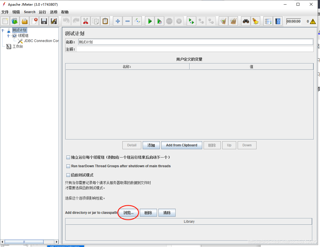Image resolution: width=320 pixels, height=247 pixels.
Task: Start the test with green play icon
Action: click(x=150, y=21)
